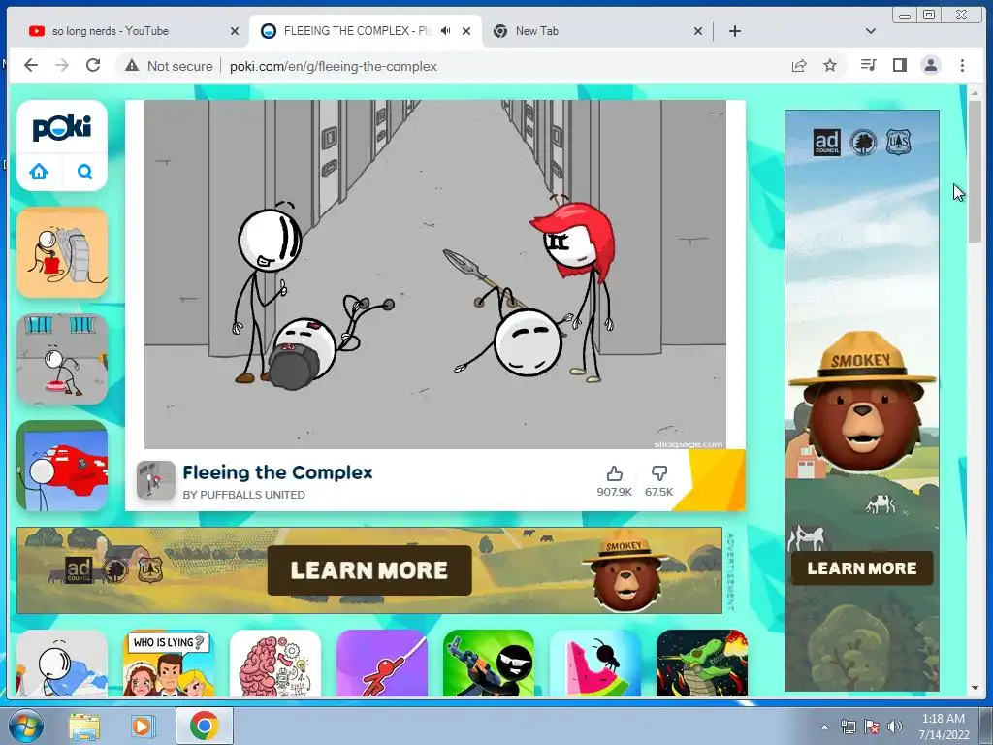Viewport: 993px width, 745px height.
Task: Open a new tab with plus button
Action: tap(735, 31)
